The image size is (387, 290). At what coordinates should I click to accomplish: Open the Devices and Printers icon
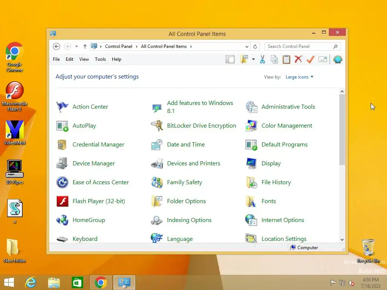click(x=157, y=164)
